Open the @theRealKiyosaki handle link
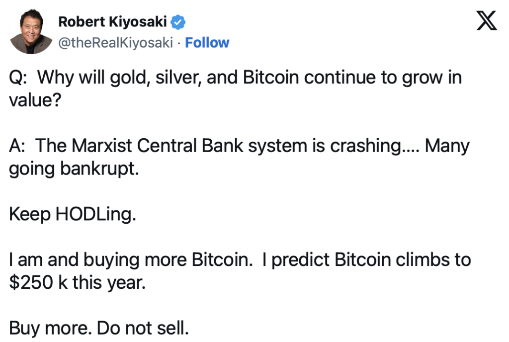Image resolution: width=509 pixels, height=342 pixels. pos(115,43)
